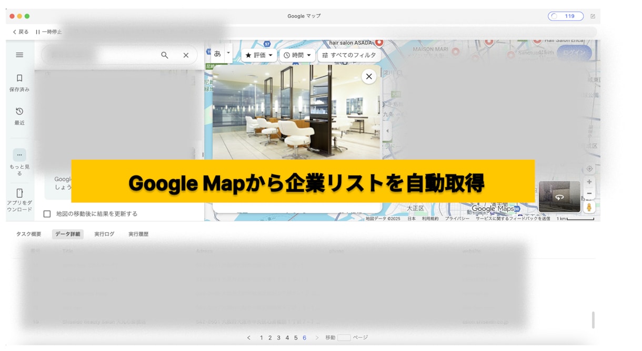Go to page 2 in pagination
The height and width of the screenshot is (351, 642).
tap(270, 338)
